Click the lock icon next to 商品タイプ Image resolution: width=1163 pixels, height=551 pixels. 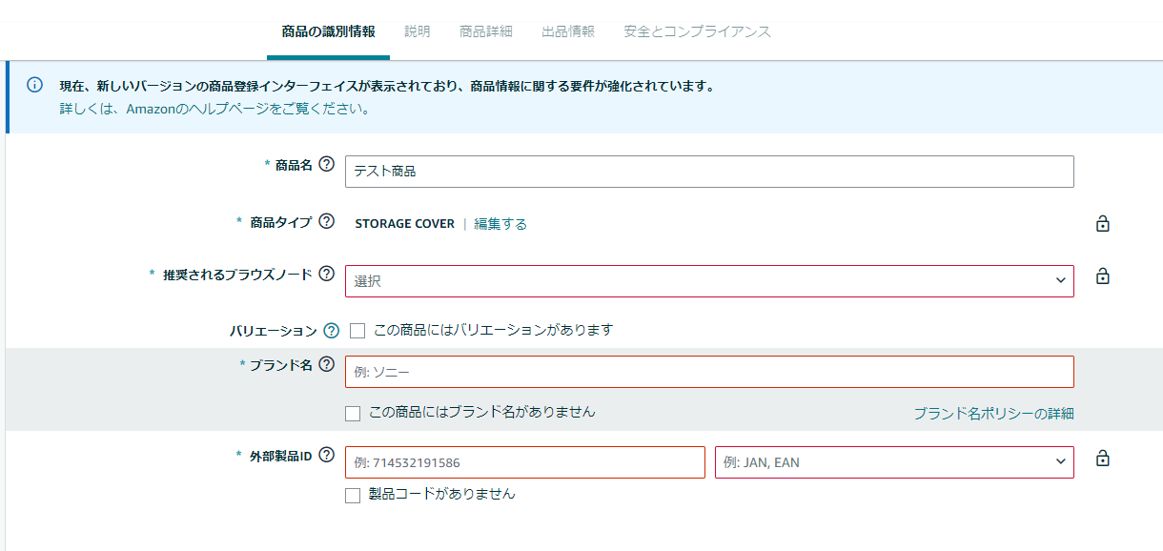1102,223
